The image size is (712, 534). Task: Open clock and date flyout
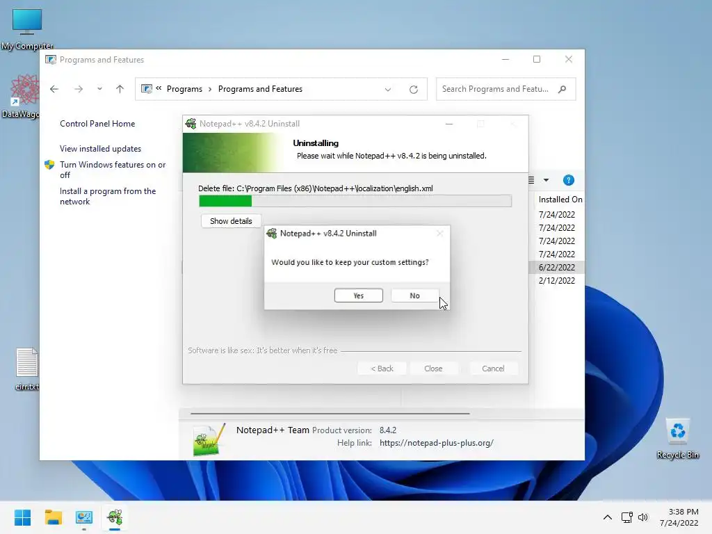click(x=679, y=517)
